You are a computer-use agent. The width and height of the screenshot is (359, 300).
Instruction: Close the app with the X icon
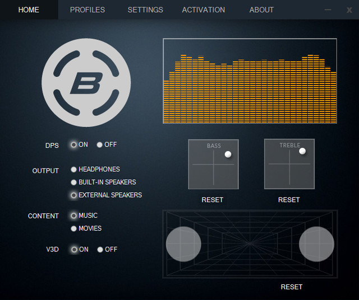coord(347,10)
